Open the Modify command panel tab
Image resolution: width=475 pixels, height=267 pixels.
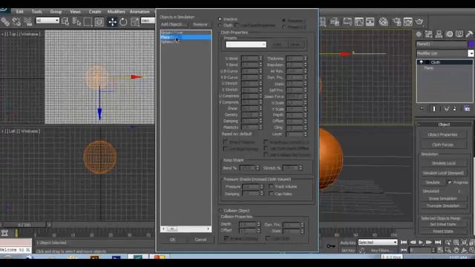tap(429, 34)
